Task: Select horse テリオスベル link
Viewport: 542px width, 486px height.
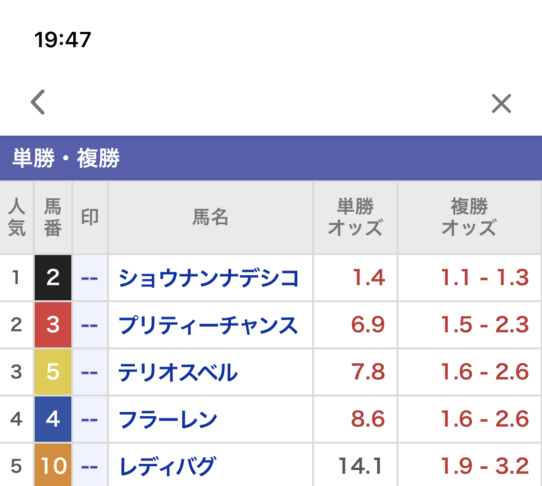Action: [x=178, y=372]
